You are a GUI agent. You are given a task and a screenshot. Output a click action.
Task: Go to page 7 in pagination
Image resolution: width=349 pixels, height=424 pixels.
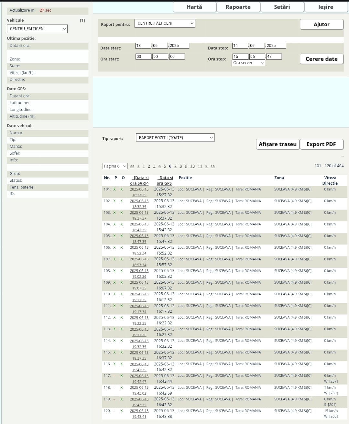[x=175, y=166]
